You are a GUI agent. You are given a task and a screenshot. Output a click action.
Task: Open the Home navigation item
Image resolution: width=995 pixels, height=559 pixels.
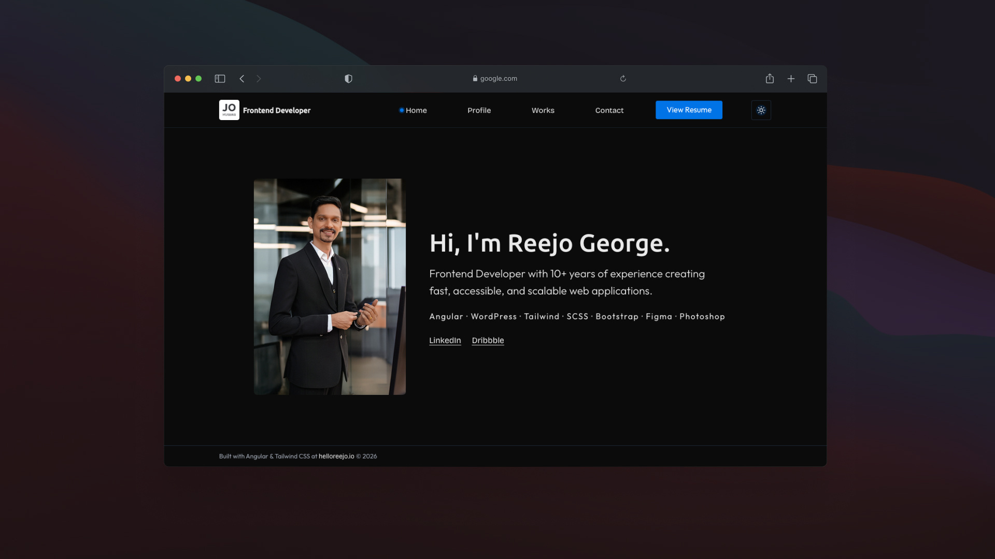416,110
